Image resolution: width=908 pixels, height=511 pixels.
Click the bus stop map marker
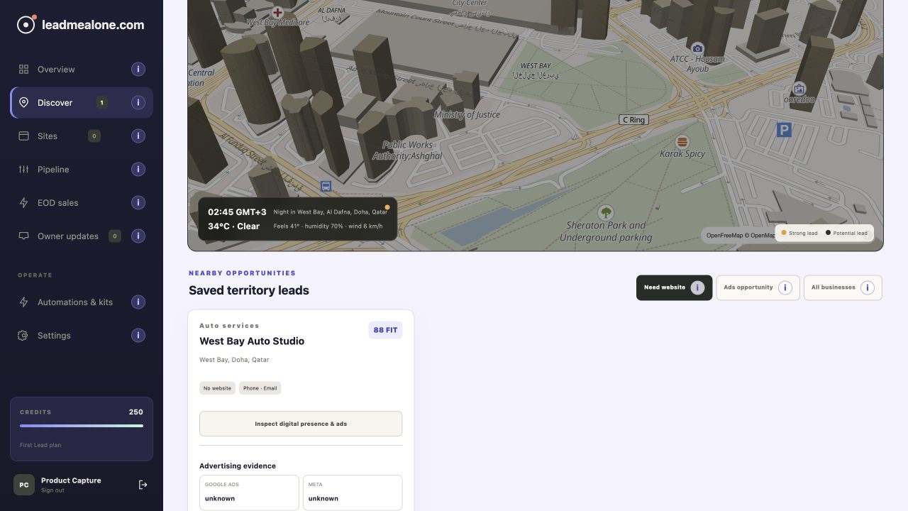point(326,186)
